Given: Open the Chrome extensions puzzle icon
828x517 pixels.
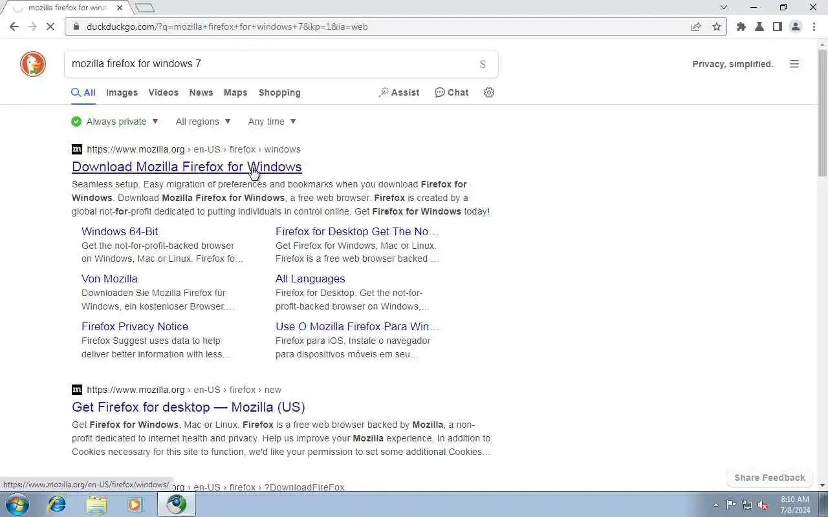Looking at the screenshot, I should 741,26.
